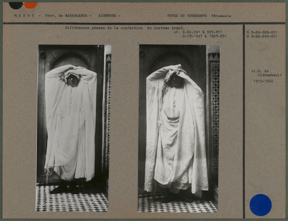
Task: Click the checkered tile floor in left photo
Action: [72, 199]
